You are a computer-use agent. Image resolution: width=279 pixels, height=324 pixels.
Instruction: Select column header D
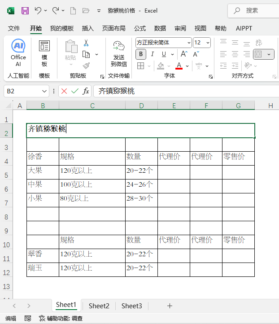point(141,105)
